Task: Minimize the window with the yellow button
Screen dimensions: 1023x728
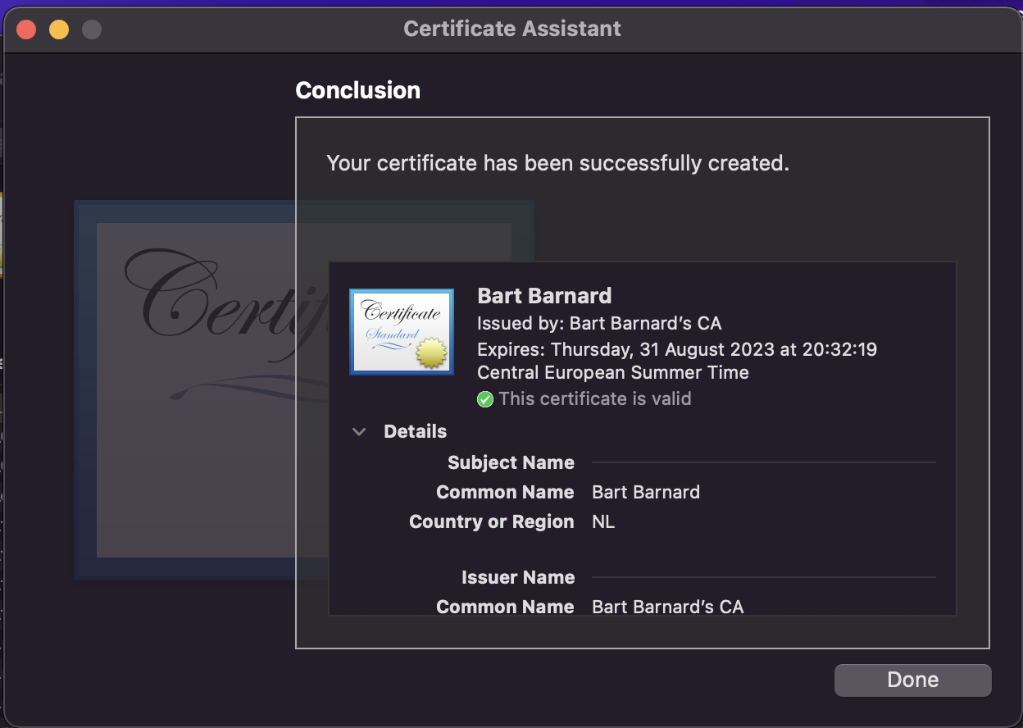Action: (59, 30)
